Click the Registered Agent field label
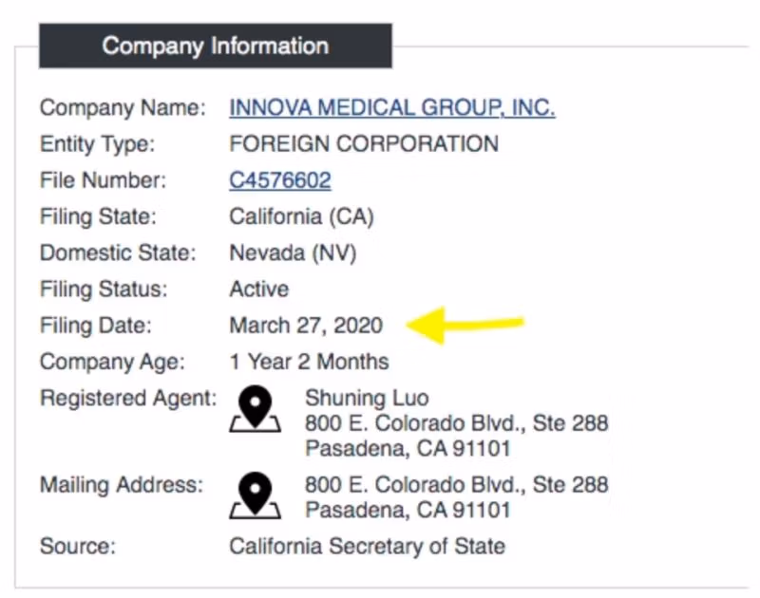The height and width of the screenshot is (598, 760). 128,398
